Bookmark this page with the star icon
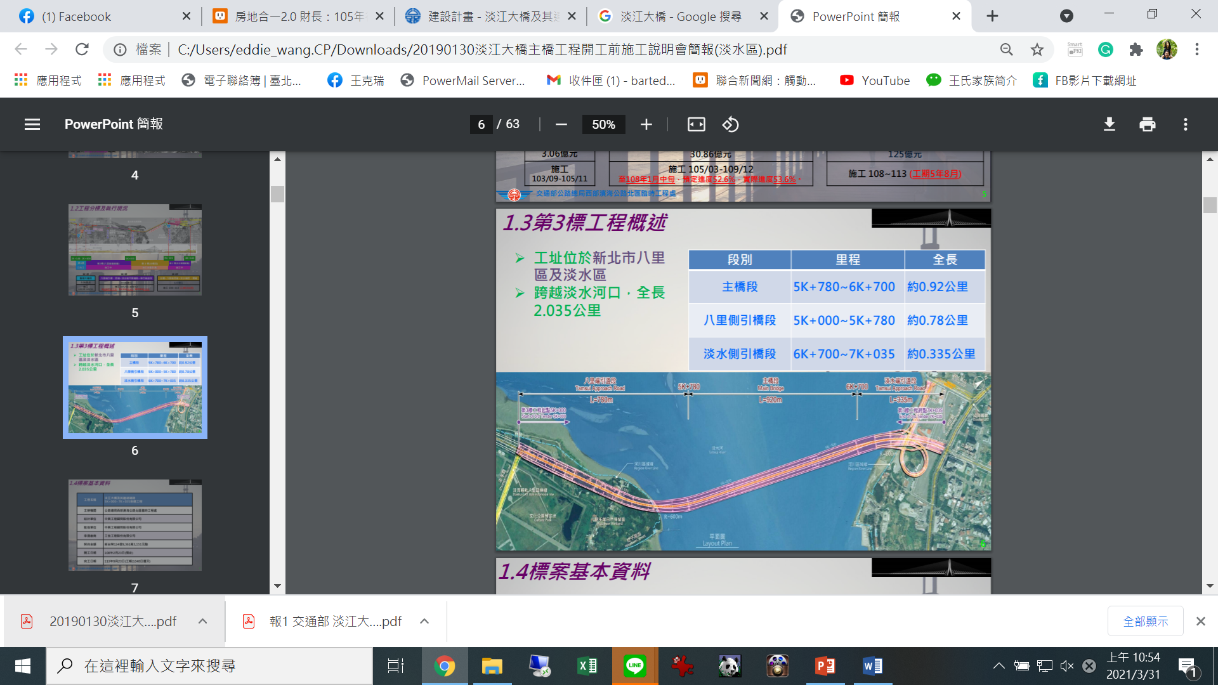Viewport: 1218px width, 685px height. (1037, 49)
